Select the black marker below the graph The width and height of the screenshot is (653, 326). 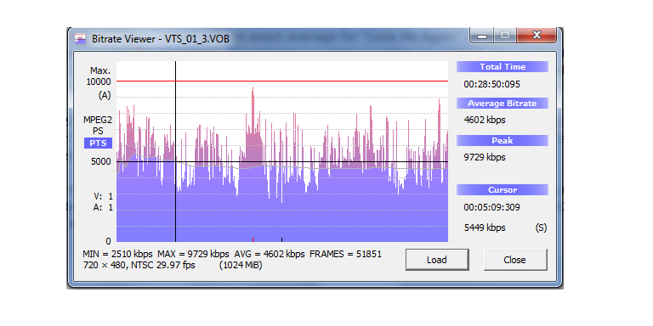pyautogui.click(x=282, y=239)
